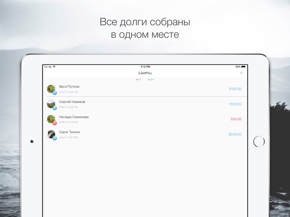The image size is (290, 217).
Task: Tap the Wi-Fi icon in status bar
Action: coord(54,67)
